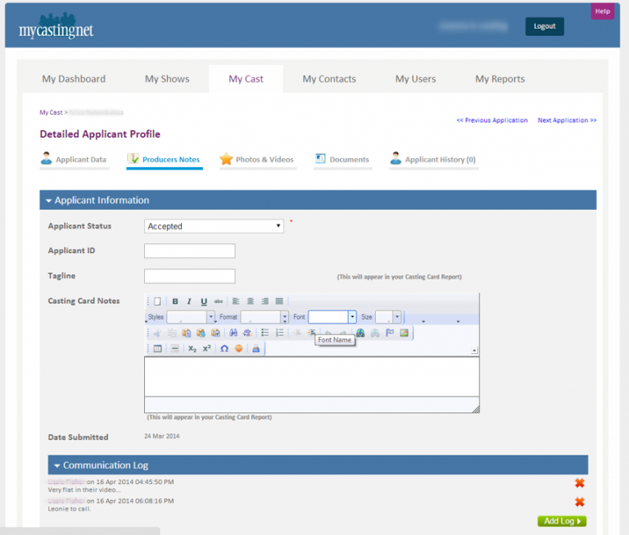Open the My Users tab

(415, 79)
